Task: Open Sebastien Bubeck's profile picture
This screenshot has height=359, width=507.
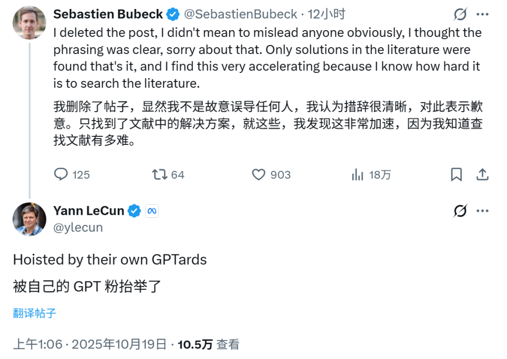Action: pos(30,22)
